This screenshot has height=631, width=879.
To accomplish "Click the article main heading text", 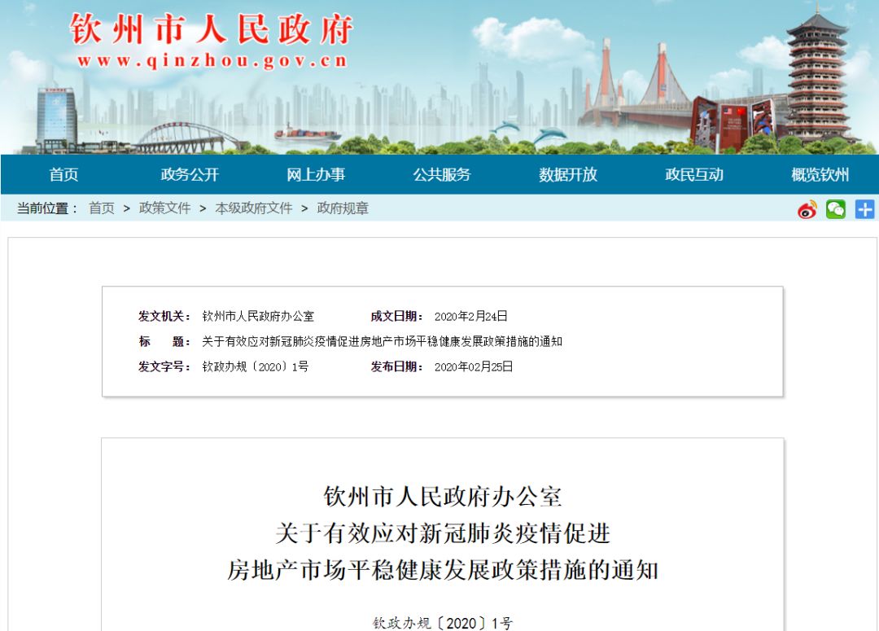I will [442, 533].
